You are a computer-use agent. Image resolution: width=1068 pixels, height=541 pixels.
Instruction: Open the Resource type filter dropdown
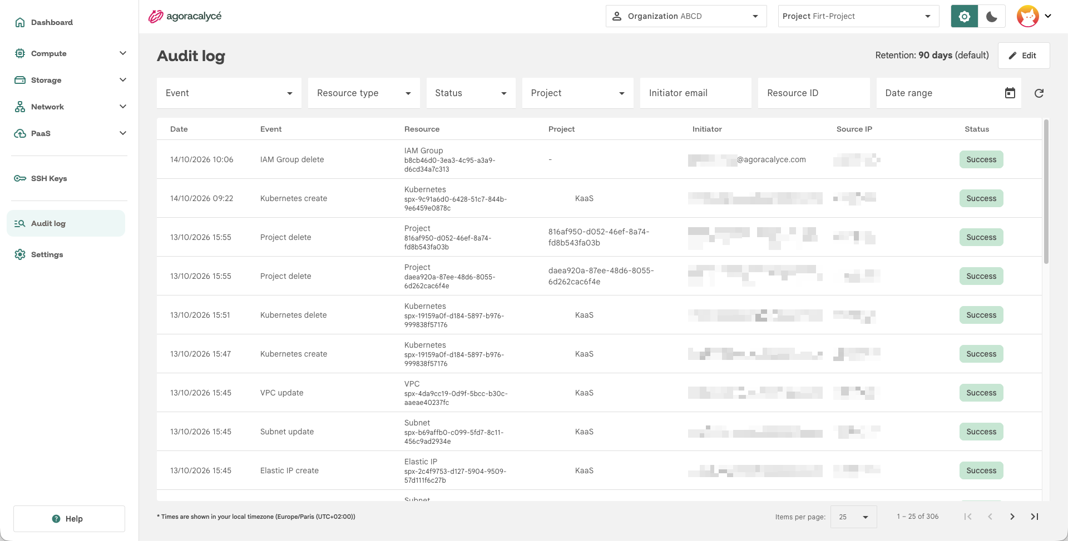(364, 93)
